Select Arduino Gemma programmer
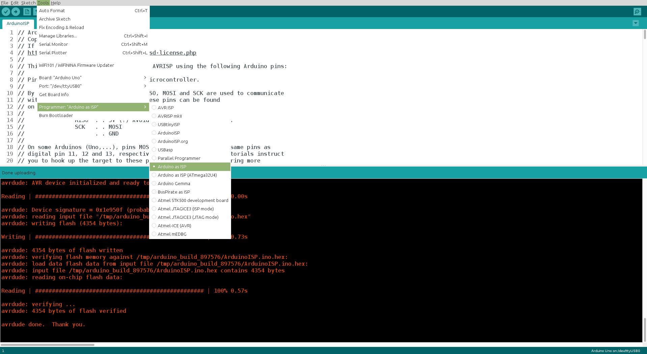 point(190,183)
